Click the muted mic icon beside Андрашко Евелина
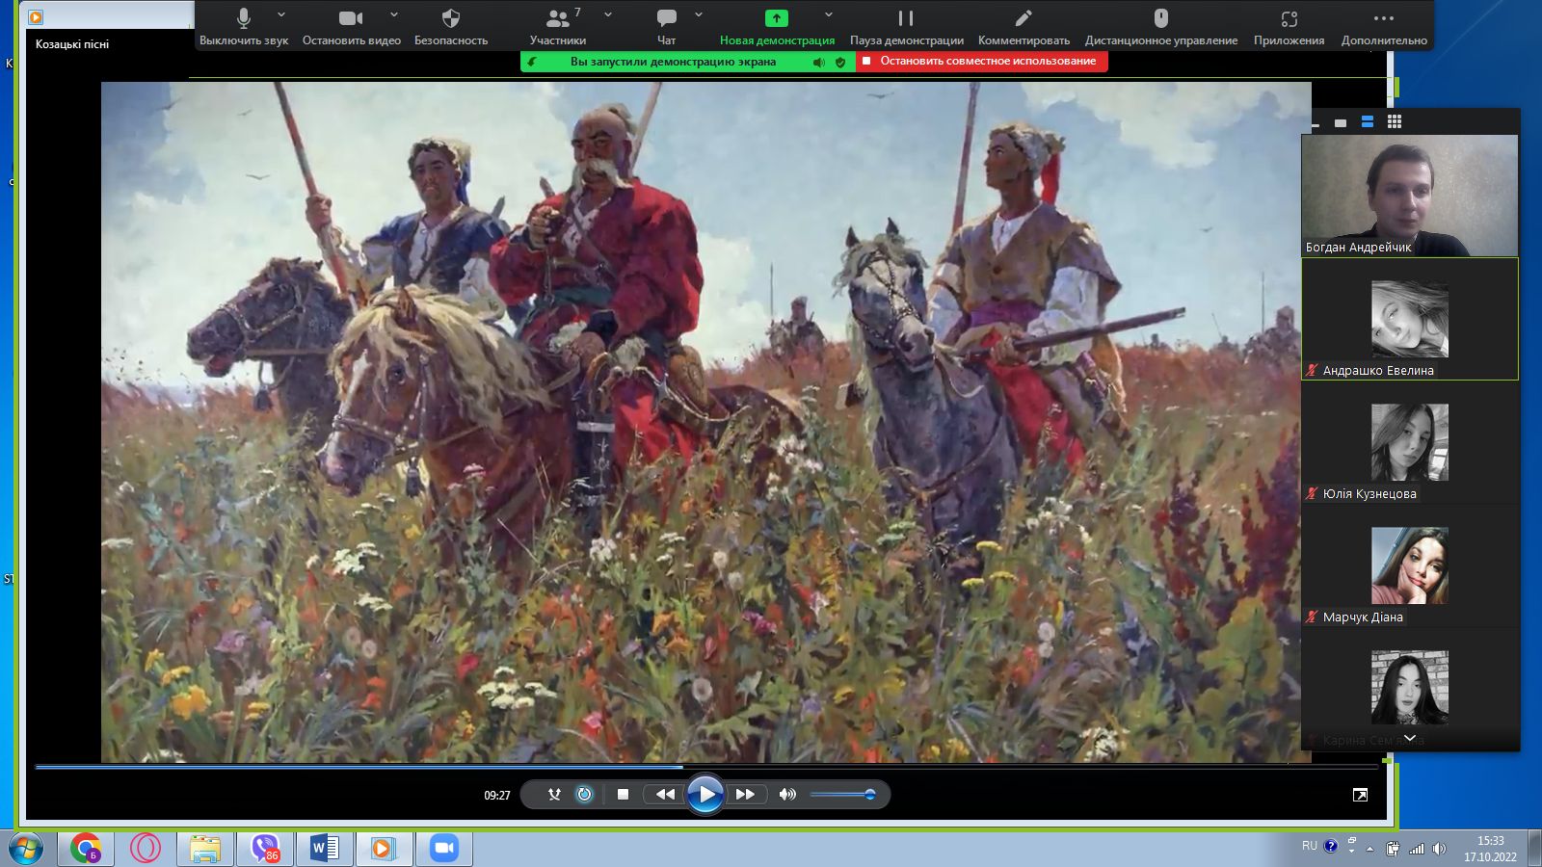 click(1312, 370)
